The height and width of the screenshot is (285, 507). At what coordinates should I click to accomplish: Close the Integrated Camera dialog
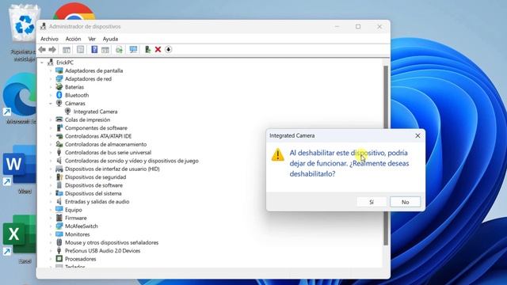tap(417, 135)
